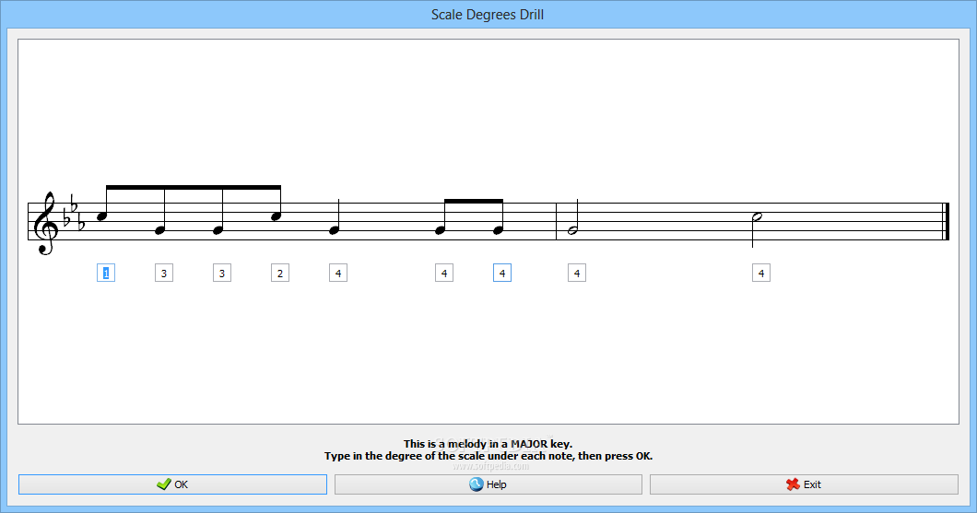
Task: Click the green checkmark icon on OK
Action: [164, 484]
